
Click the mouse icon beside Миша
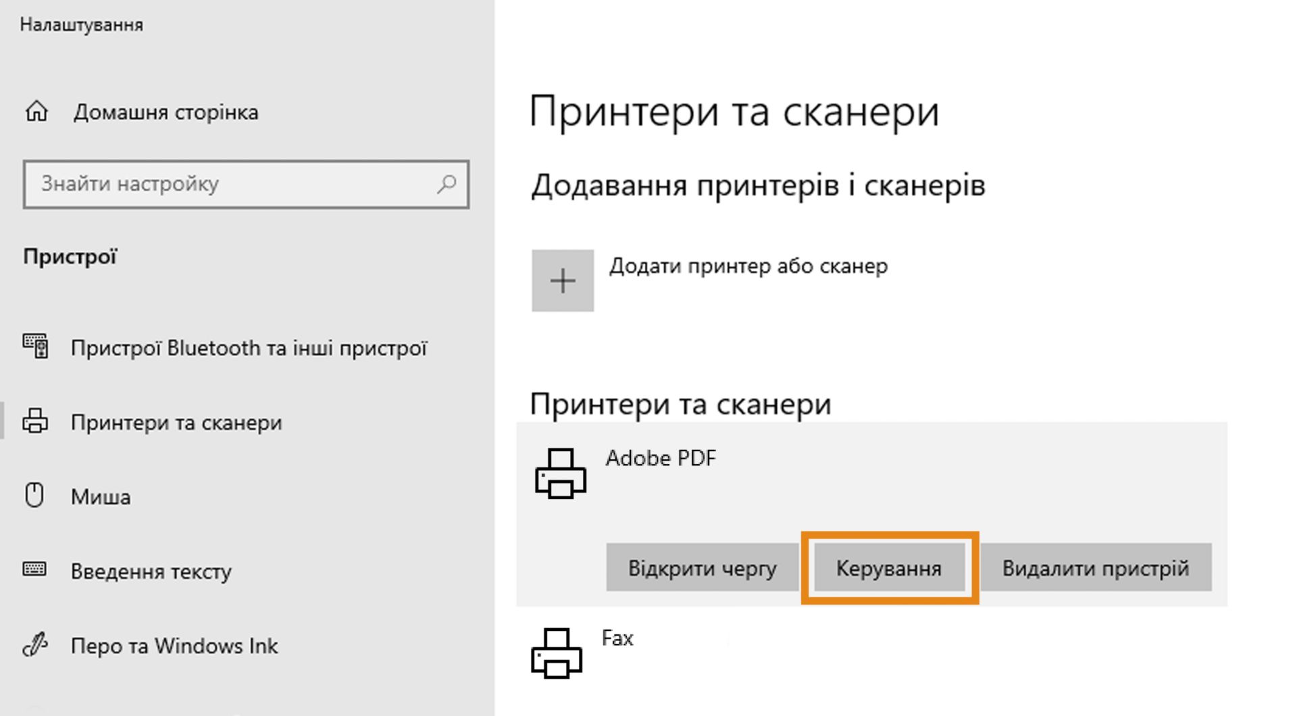tap(34, 496)
